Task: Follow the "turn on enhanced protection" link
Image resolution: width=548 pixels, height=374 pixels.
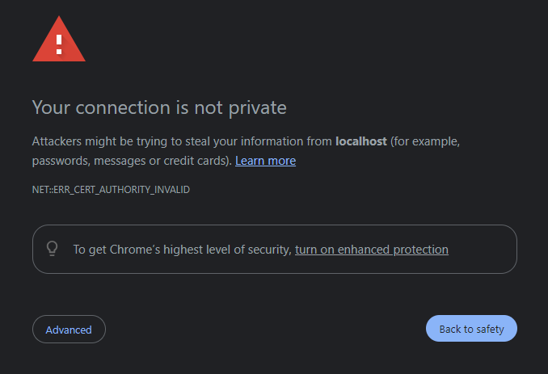Action: pyautogui.click(x=372, y=250)
